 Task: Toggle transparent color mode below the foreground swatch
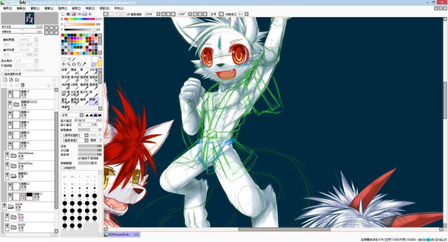(93, 65)
